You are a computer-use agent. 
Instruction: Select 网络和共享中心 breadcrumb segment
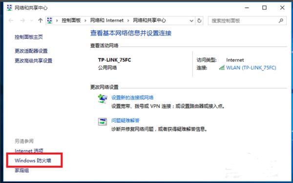pos(149,20)
